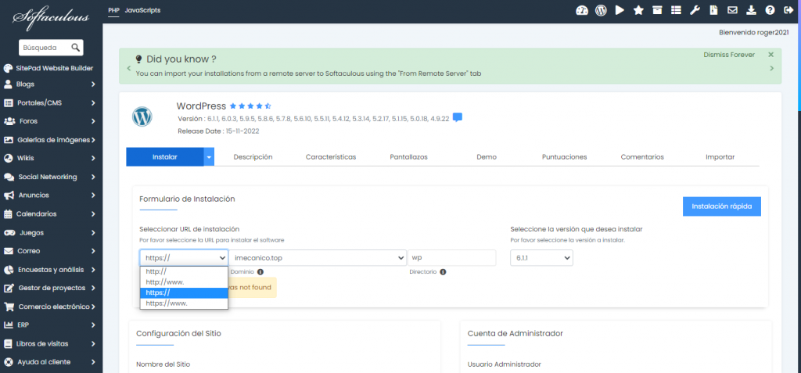
Task: Click the Directorio input field containing wp
Action: point(452,258)
